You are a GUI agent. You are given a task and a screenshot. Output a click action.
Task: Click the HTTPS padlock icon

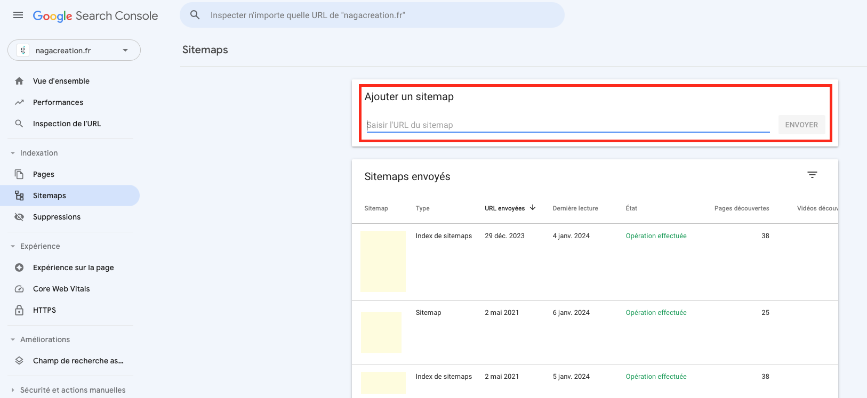pos(19,310)
